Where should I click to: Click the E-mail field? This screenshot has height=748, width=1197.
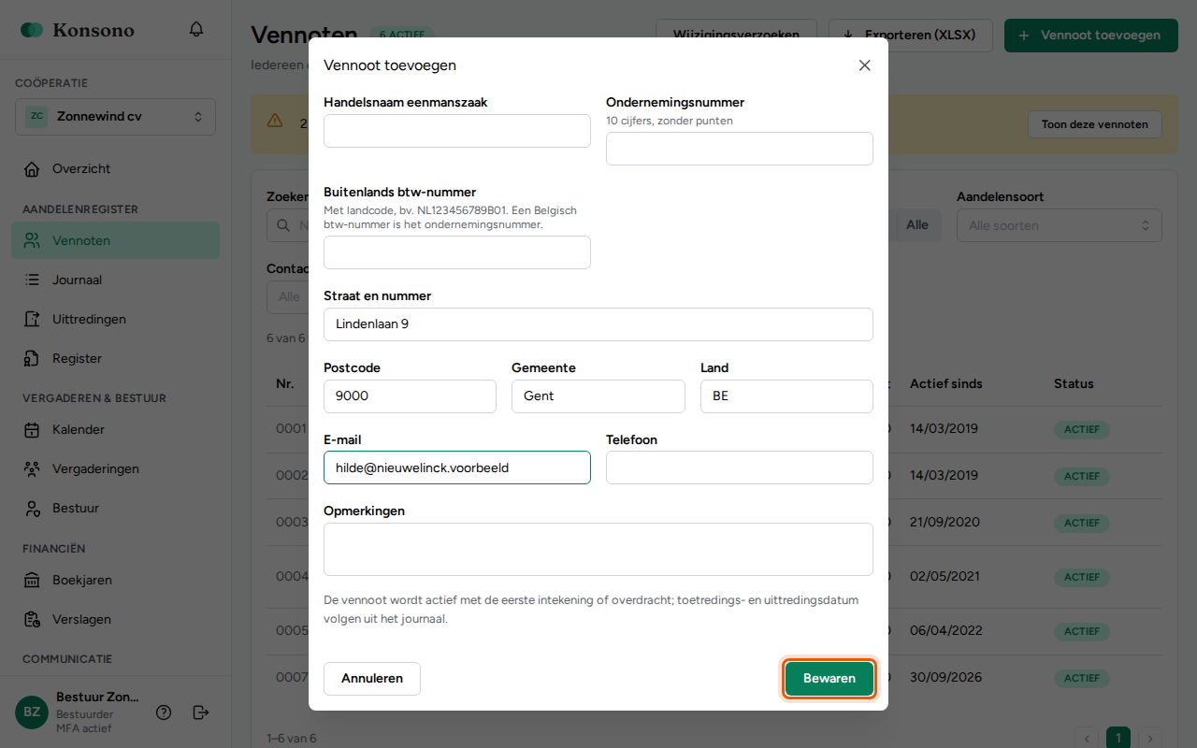coord(457,467)
